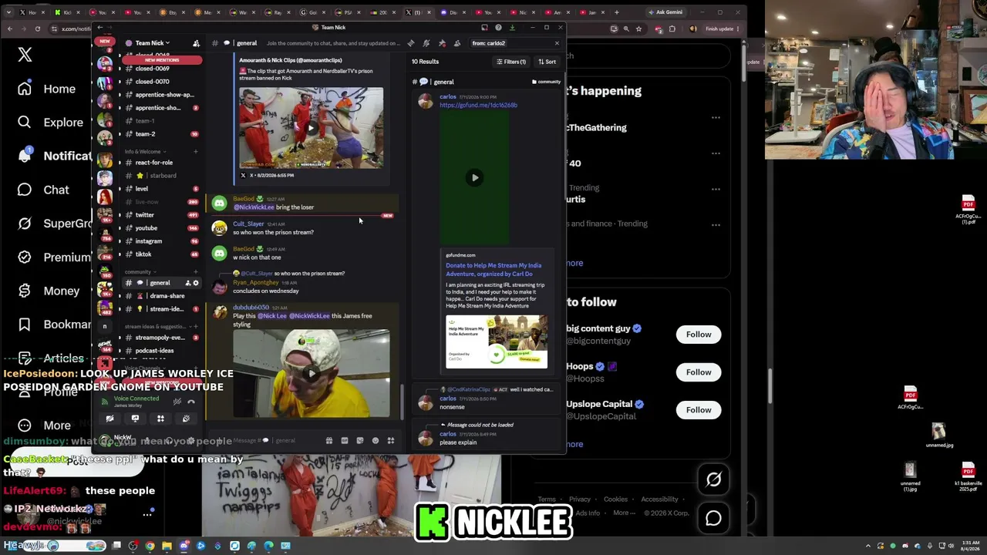
Task: Open the soundboard in voice panel
Action: (186, 419)
